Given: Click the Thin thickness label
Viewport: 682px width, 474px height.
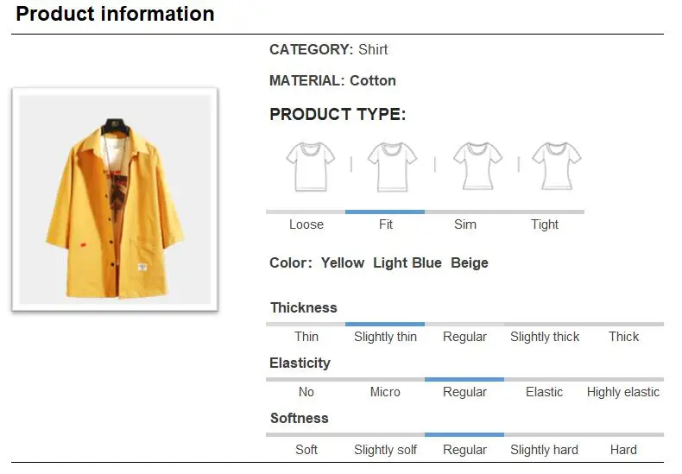Looking at the screenshot, I should pyautogui.click(x=306, y=337).
